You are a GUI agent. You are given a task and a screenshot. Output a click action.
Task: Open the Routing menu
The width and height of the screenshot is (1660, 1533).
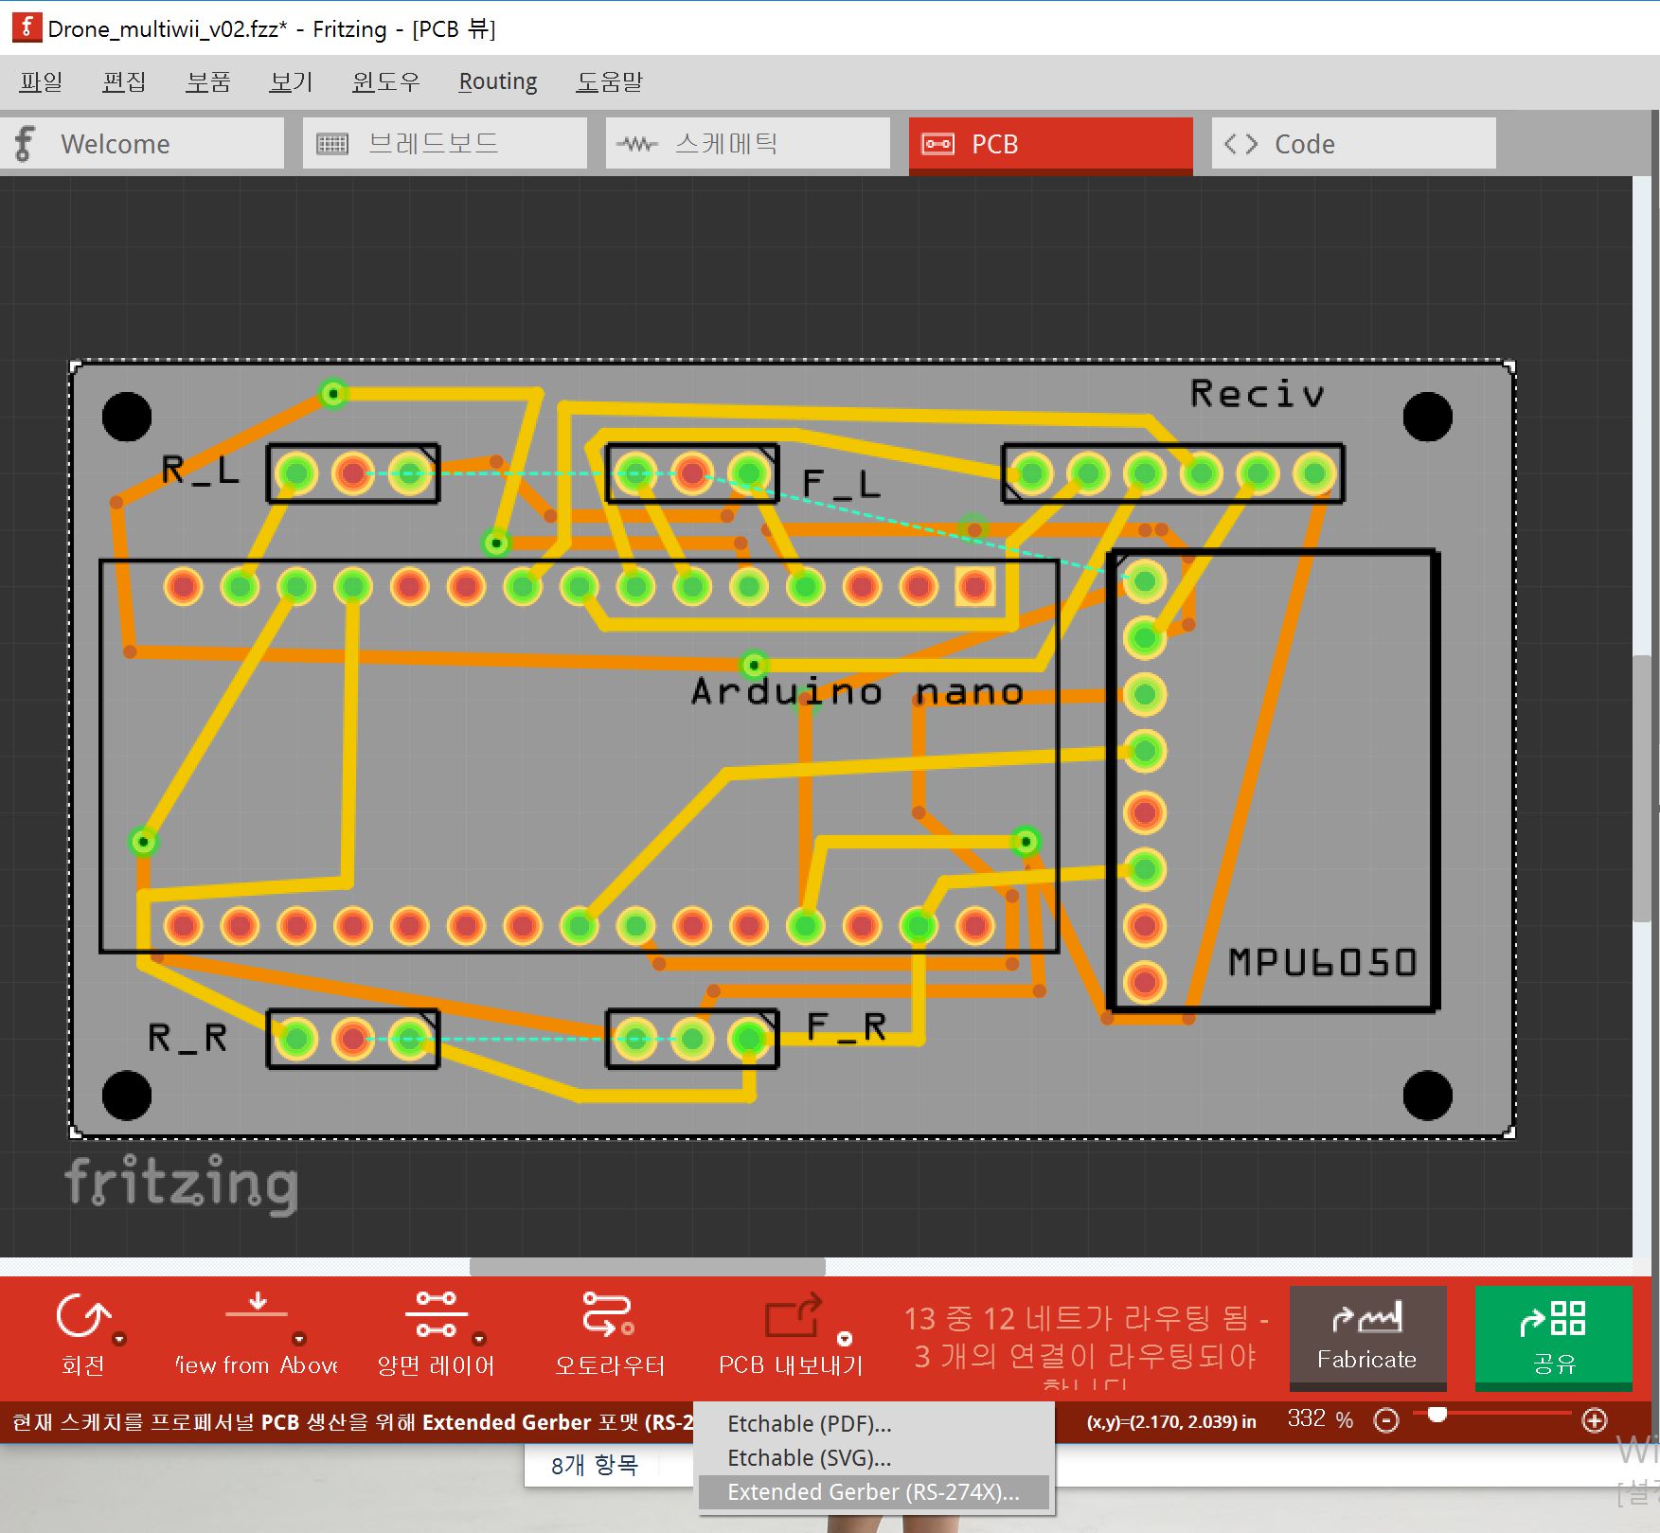[x=498, y=81]
